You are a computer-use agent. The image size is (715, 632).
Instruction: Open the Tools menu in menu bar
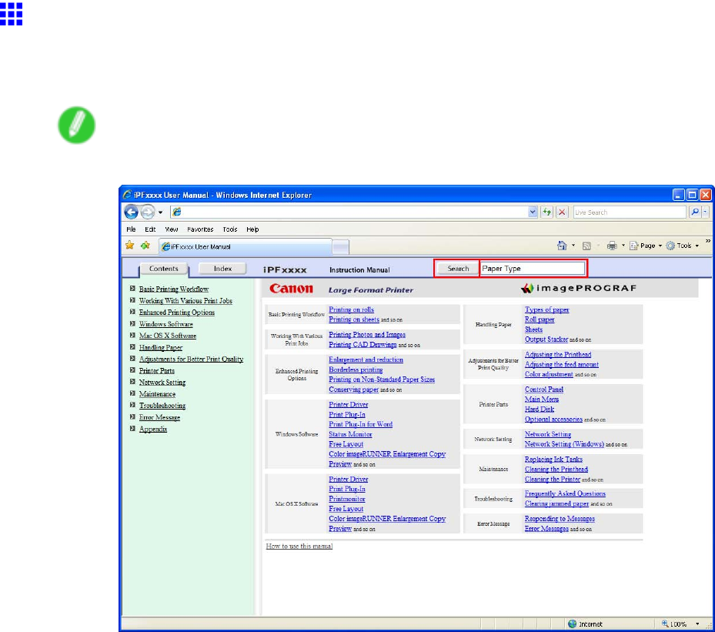230,229
